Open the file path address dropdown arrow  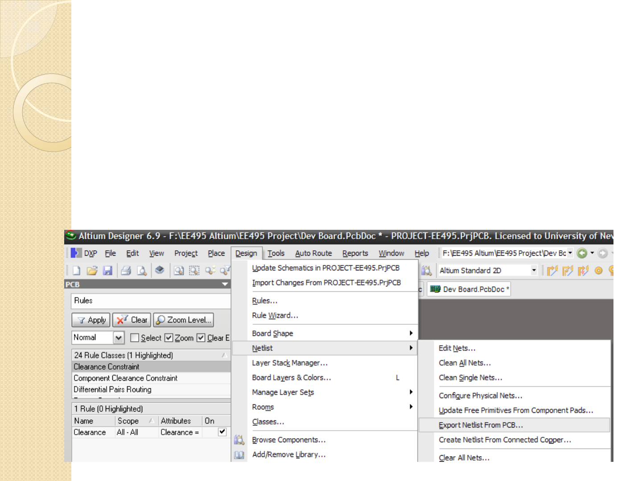[x=570, y=253]
